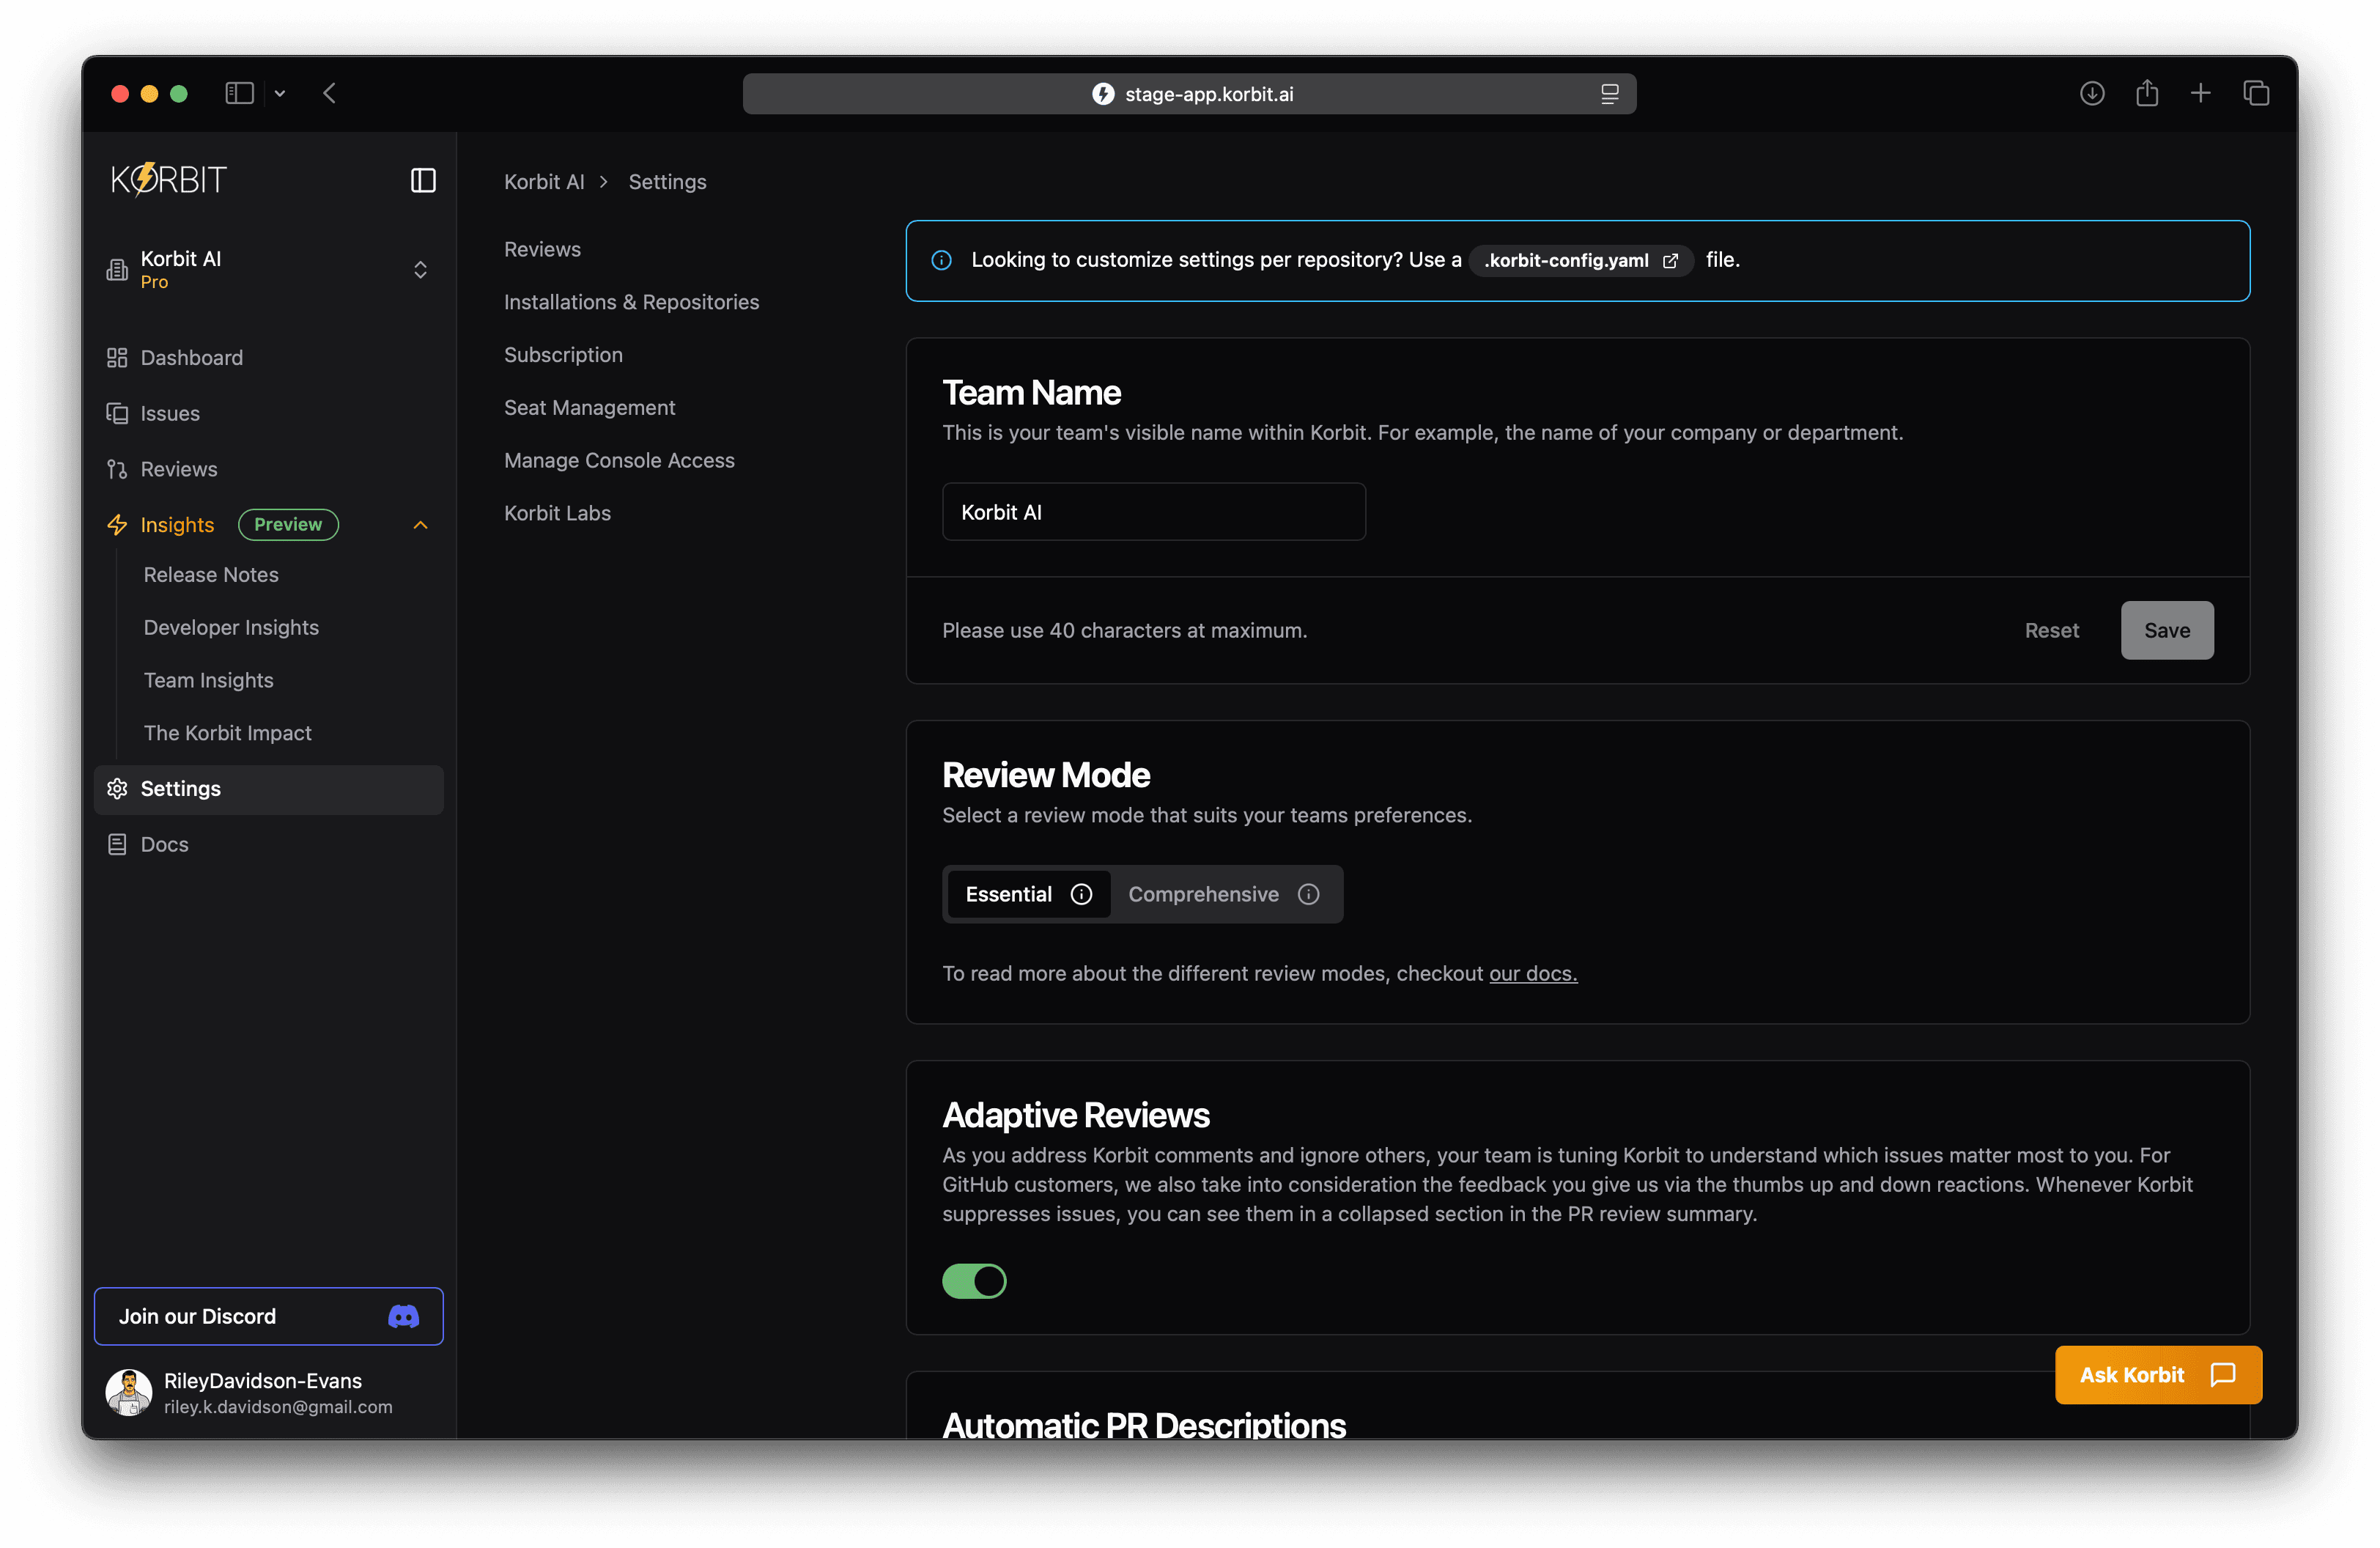Click the Preview badge next to Insights
Viewport: 2380px width, 1548px height.
[288, 525]
